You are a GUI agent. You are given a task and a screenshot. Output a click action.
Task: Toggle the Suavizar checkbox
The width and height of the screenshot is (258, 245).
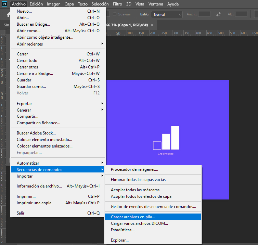click(115, 14)
